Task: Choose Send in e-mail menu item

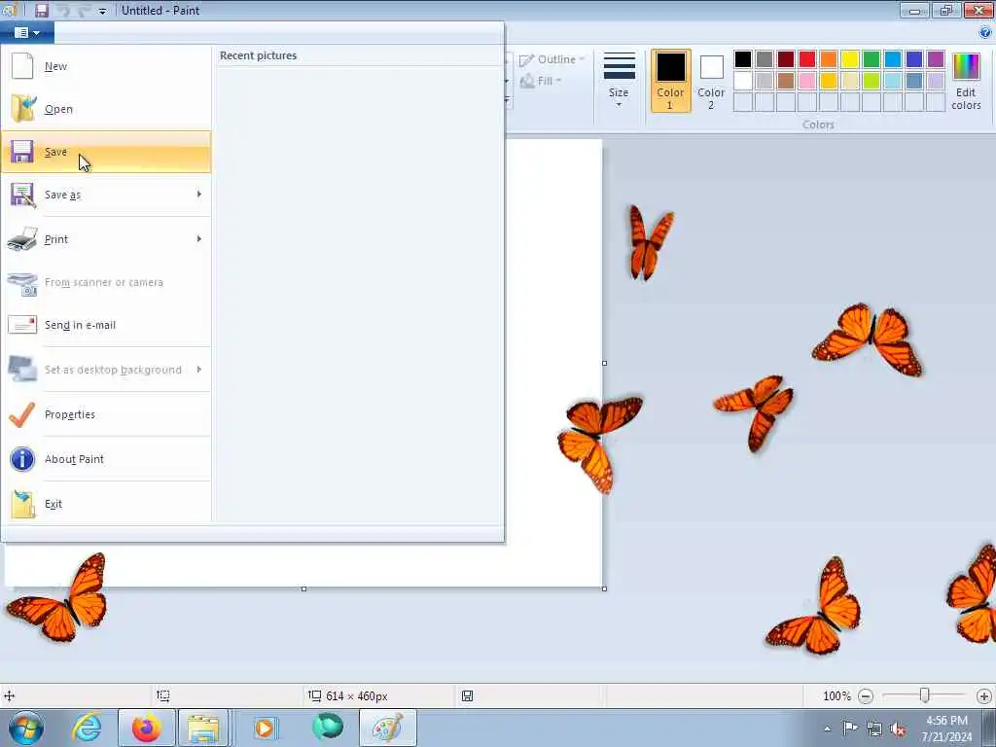Action: (x=106, y=325)
